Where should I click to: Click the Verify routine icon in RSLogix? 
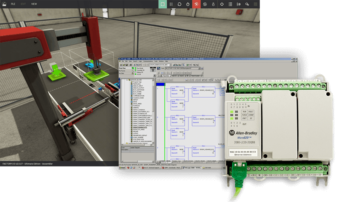[x=188, y=65]
